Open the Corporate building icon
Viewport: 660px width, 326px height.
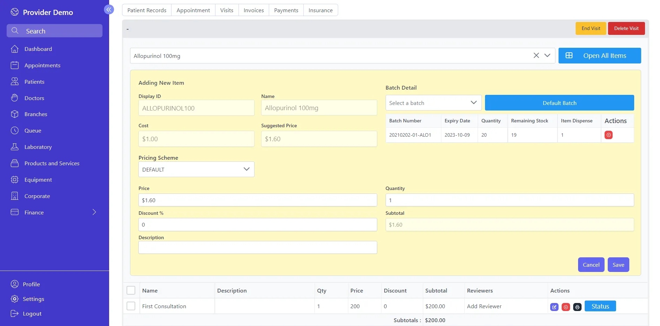[15, 196]
